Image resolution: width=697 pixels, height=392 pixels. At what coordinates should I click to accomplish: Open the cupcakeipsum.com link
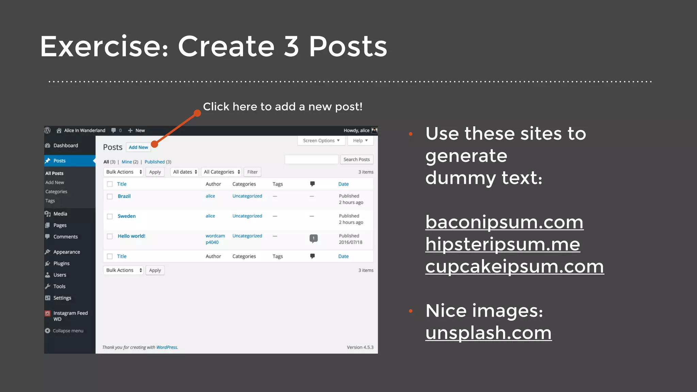coord(515,266)
